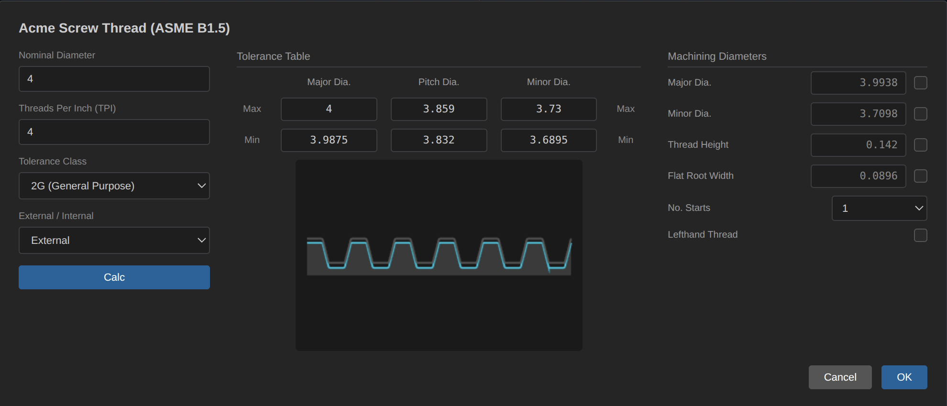Click the Nominal Diameter label
Viewport: 947px width, 406px height.
click(57, 55)
